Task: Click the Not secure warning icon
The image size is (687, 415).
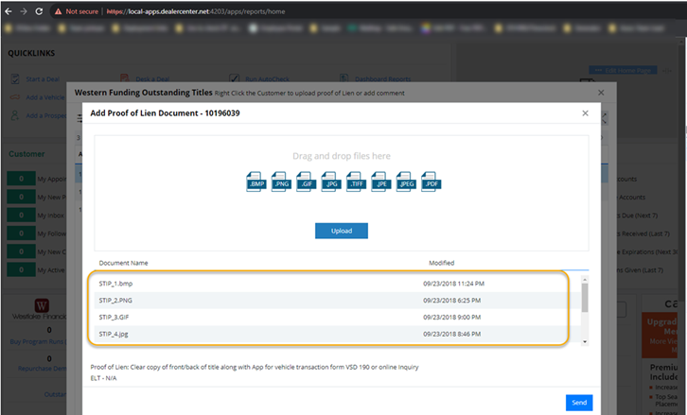Action: pos(58,12)
